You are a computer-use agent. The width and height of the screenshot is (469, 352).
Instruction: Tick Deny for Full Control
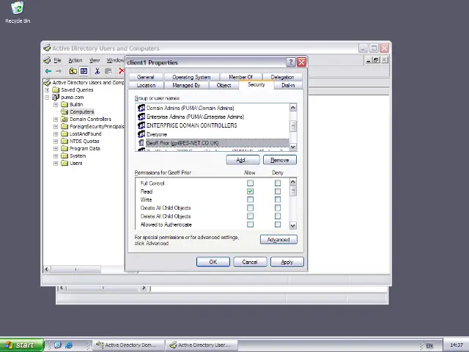(x=278, y=183)
